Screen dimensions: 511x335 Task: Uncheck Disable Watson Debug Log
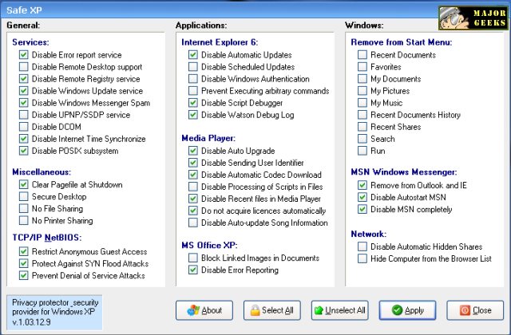193,115
